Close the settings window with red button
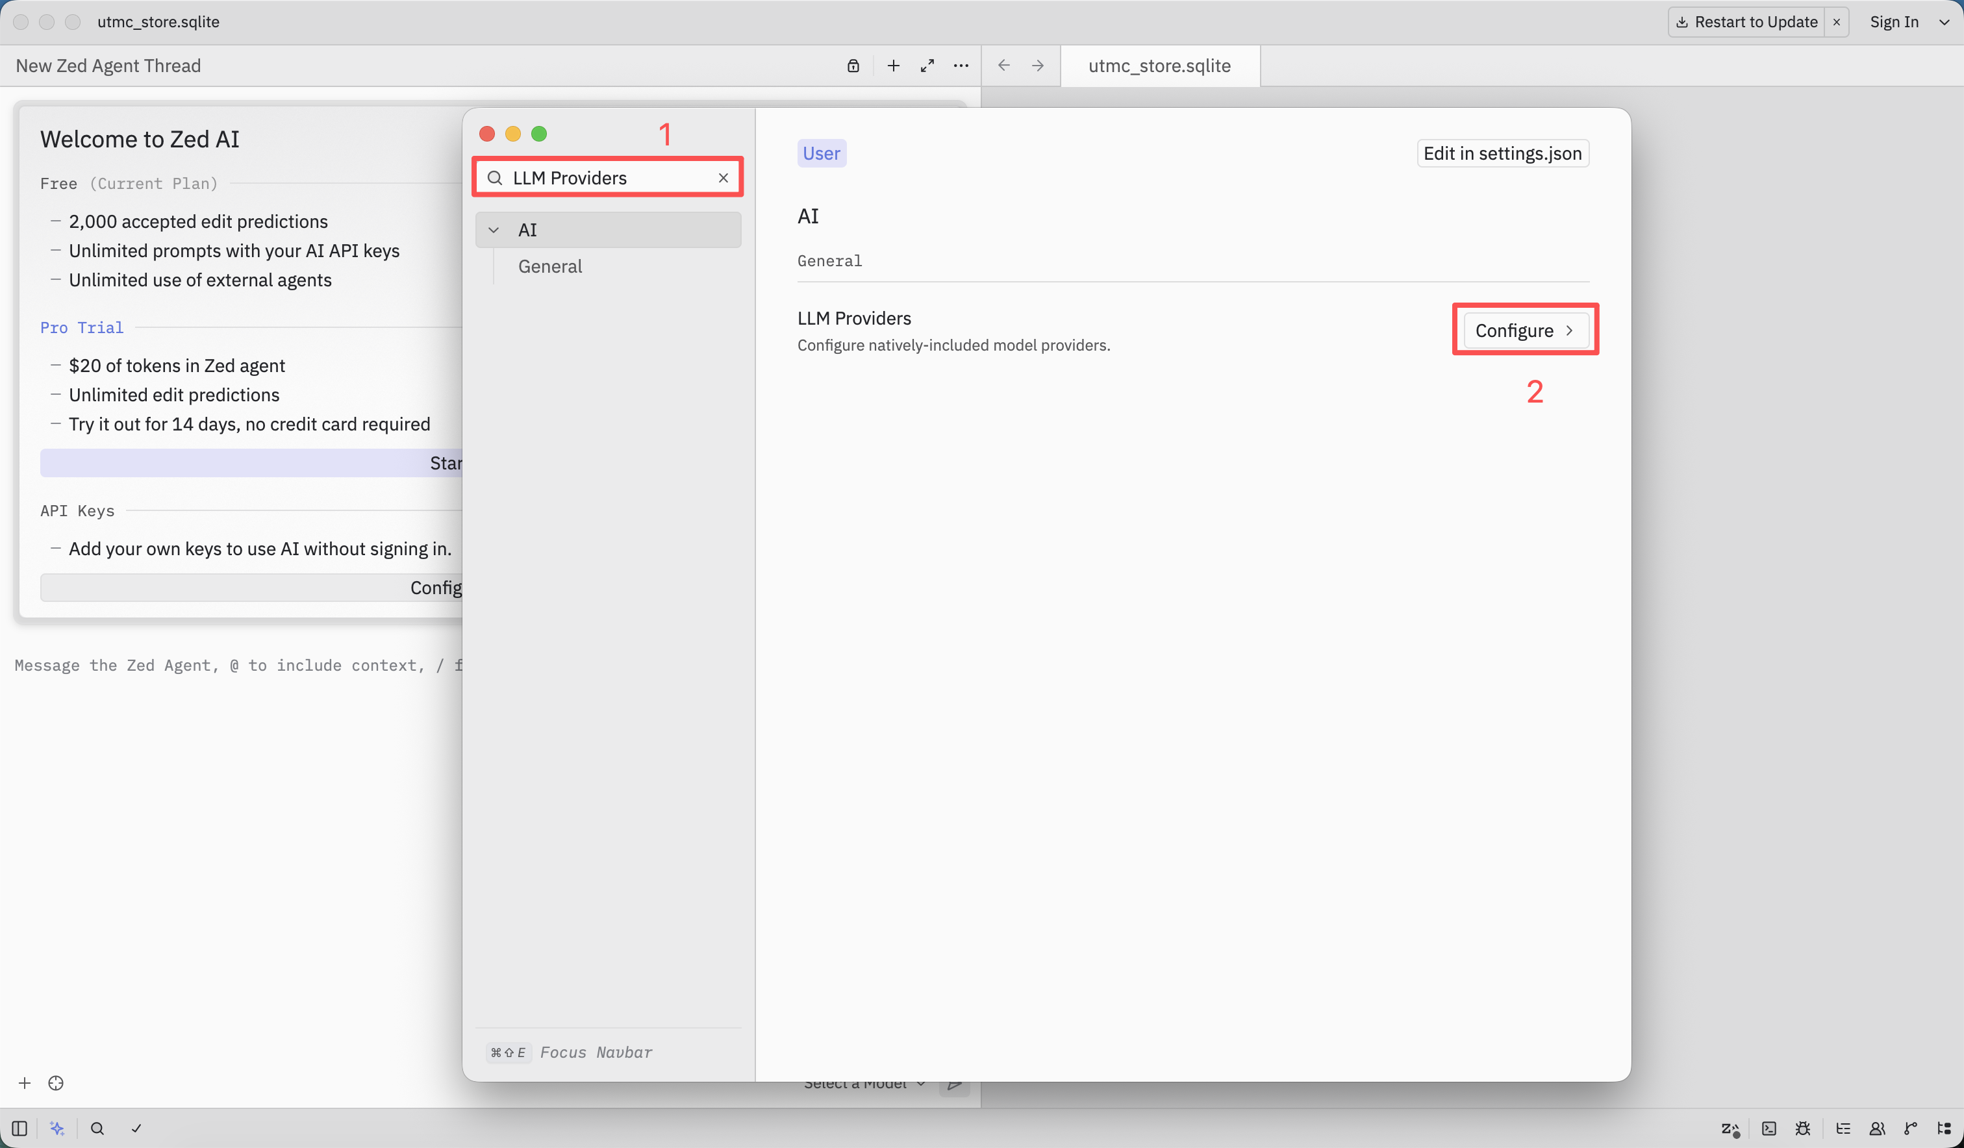Viewport: 1964px width, 1148px height. click(487, 133)
